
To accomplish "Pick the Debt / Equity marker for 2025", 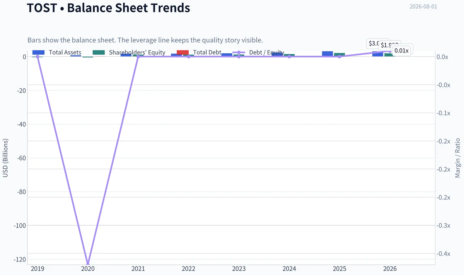I will [x=339, y=57].
